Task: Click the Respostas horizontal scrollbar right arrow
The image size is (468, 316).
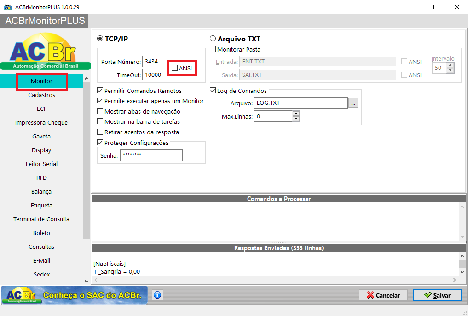Action: pyautogui.click(x=455, y=280)
